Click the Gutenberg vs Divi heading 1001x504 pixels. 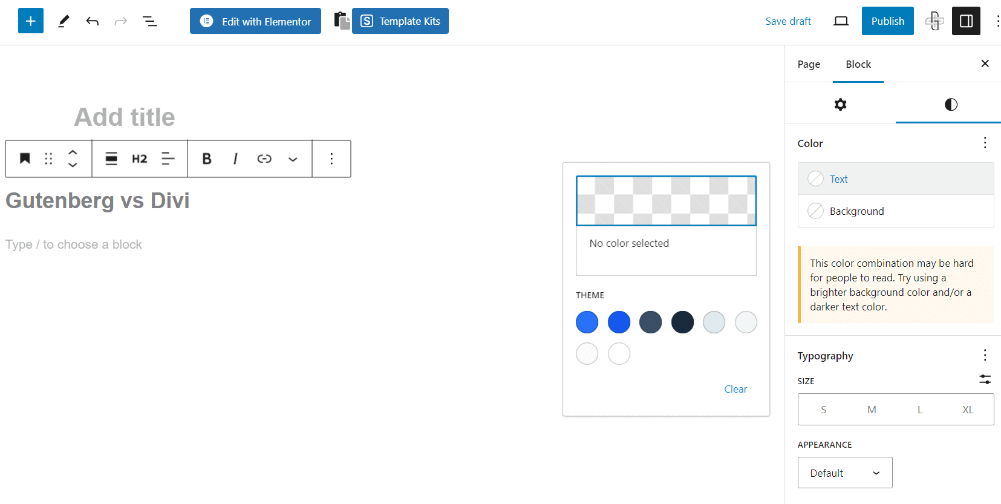[x=97, y=200]
